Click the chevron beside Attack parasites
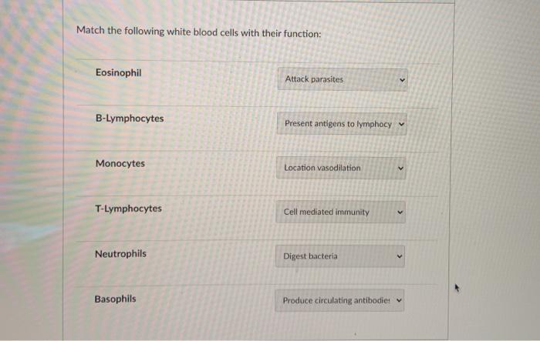 tap(402, 80)
